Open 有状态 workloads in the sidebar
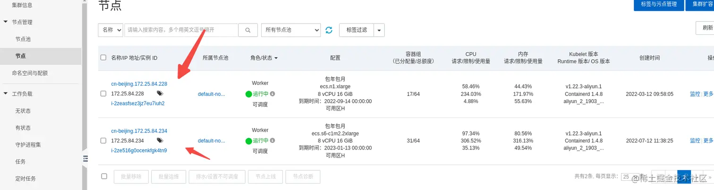 click(x=23, y=127)
